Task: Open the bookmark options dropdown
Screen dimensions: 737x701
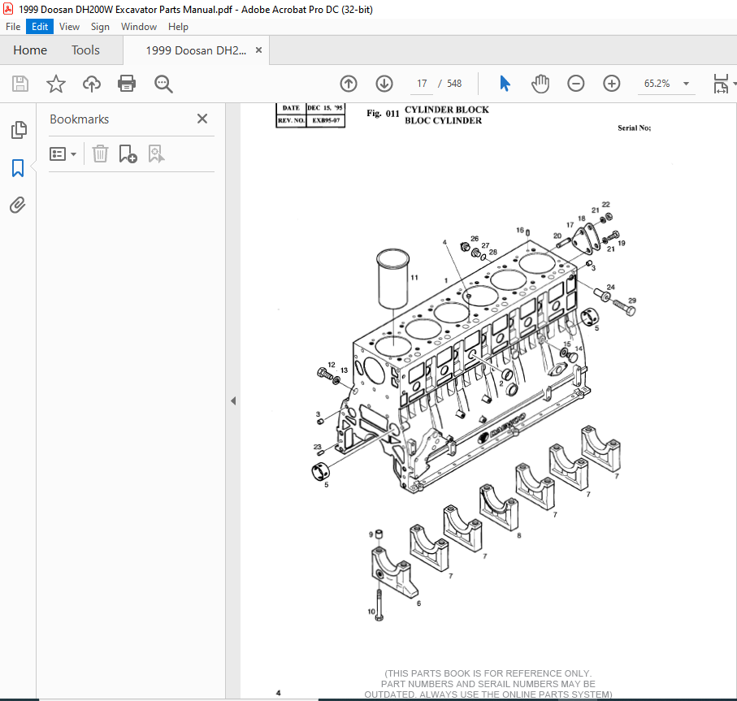Action: 63,154
